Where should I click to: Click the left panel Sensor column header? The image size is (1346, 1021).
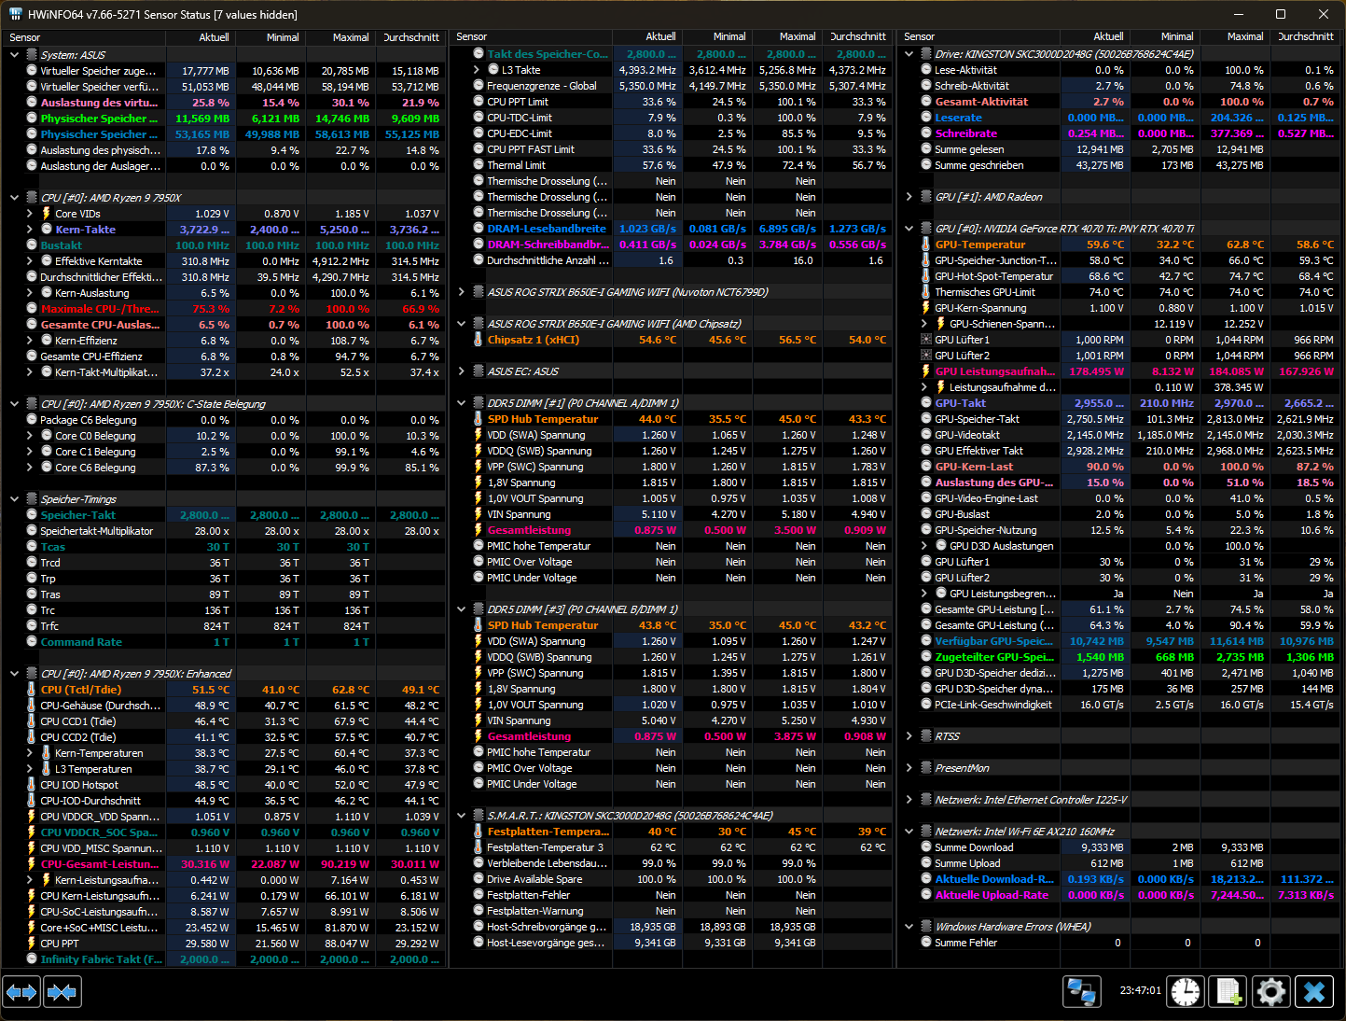pyautogui.click(x=85, y=37)
